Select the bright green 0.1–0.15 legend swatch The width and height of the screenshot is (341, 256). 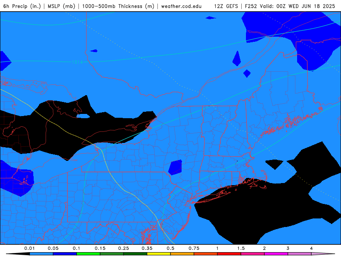pos(88,254)
